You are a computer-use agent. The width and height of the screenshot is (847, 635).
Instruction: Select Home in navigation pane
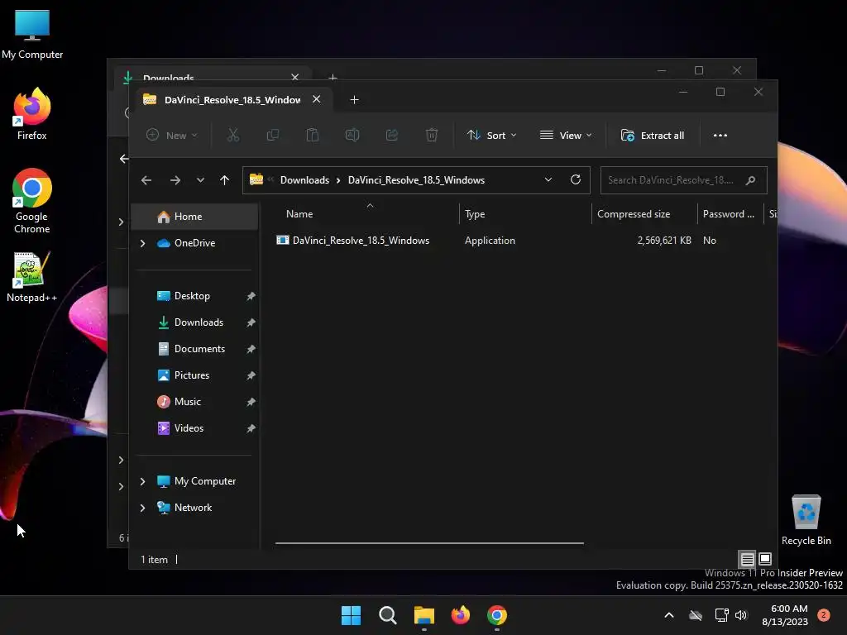pos(195,217)
